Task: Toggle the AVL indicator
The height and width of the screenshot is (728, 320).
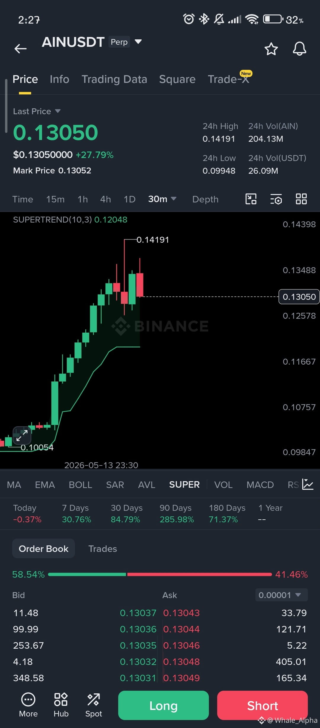Action: pos(147,485)
